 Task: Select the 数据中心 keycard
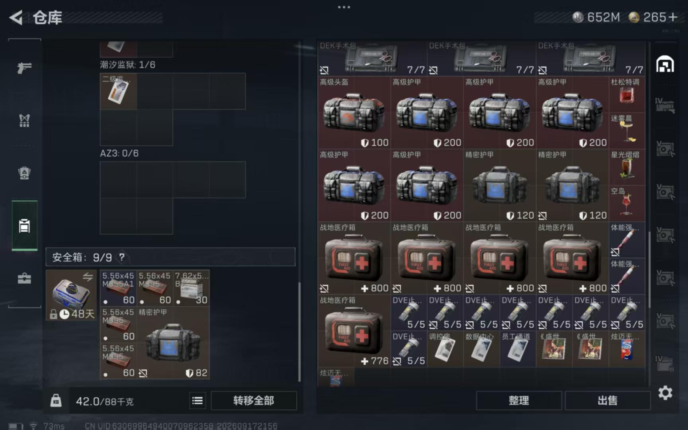tap(481, 349)
